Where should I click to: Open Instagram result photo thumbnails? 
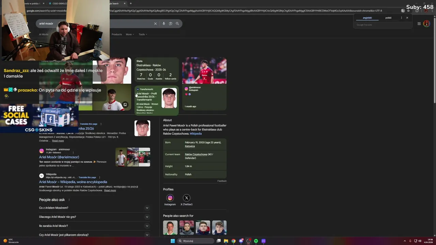pyautogui.click(x=133, y=157)
